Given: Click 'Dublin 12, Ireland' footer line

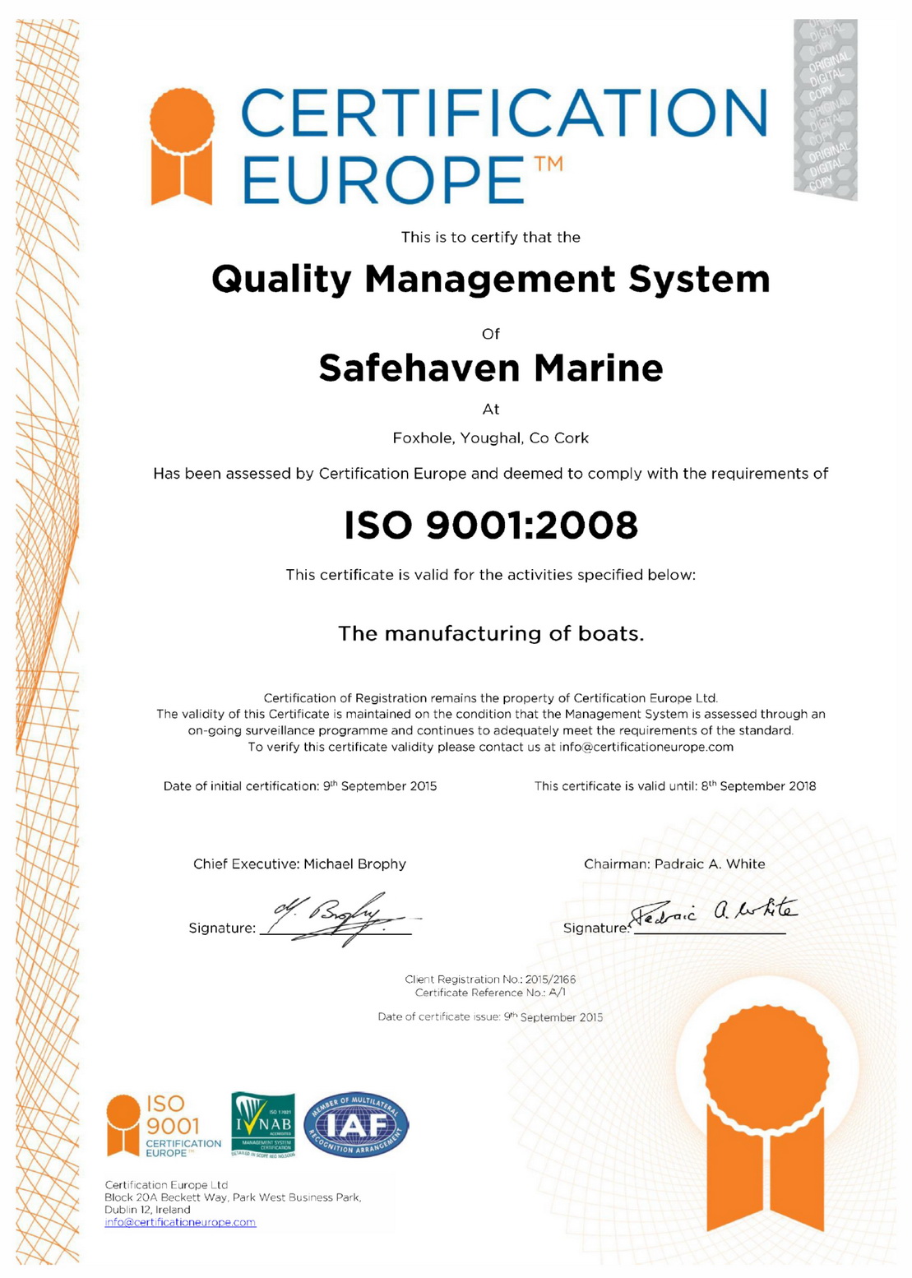Looking at the screenshot, I should tap(147, 1210).
